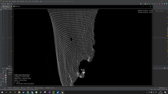The width and height of the screenshot is (168, 94).
Task: Toggle scroll to end in Run console
Action: (6, 78)
